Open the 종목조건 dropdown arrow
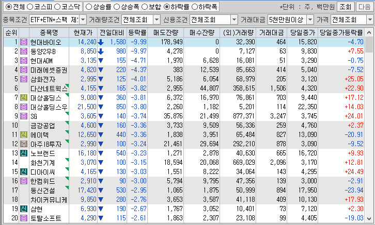Screen dimensions: 375x225 pos(83,20)
